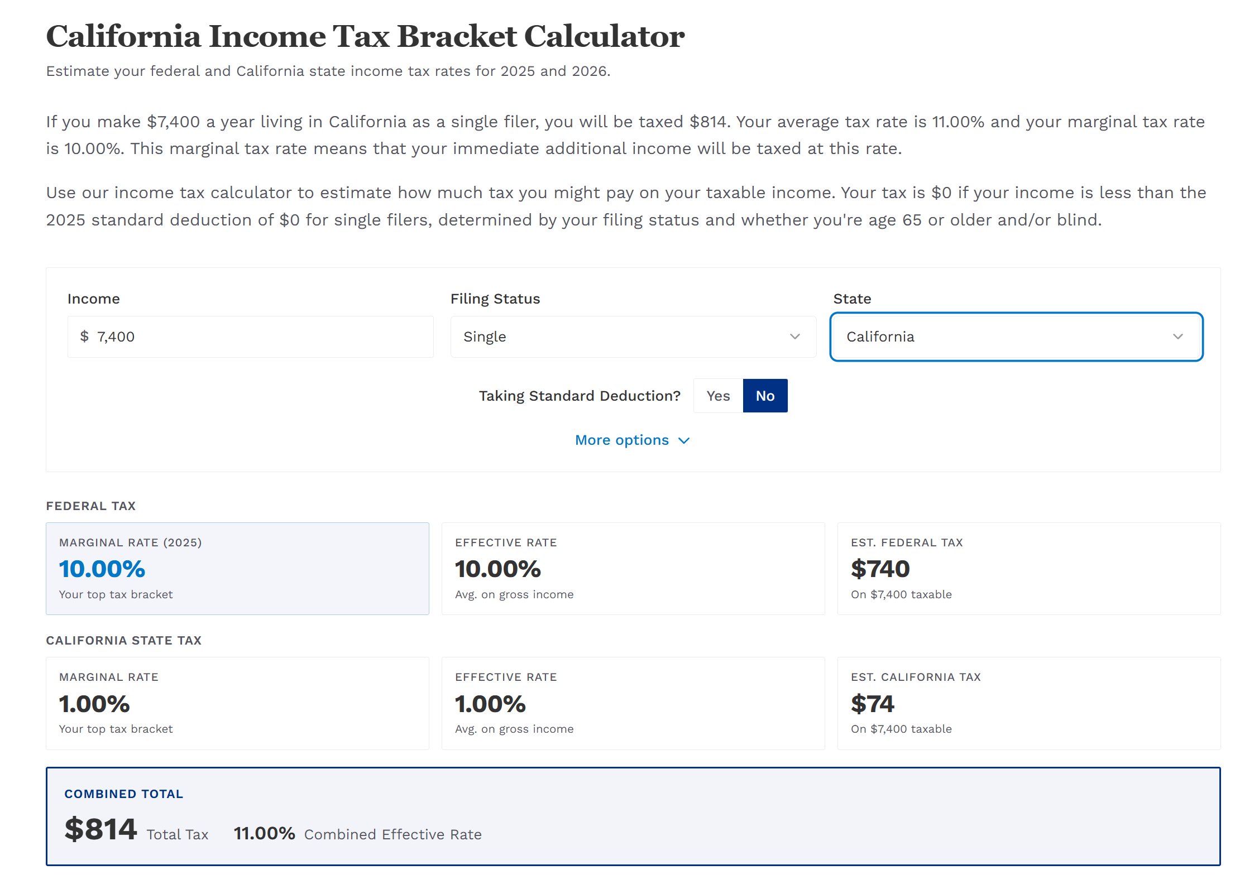Image resolution: width=1259 pixels, height=889 pixels.
Task: Click the Filing Status chevron arrow
Action: pyautogui.click(x=794, y=337)
